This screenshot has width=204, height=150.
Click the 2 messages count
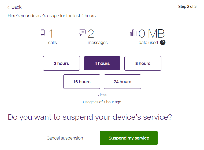(x=91, y=34)
